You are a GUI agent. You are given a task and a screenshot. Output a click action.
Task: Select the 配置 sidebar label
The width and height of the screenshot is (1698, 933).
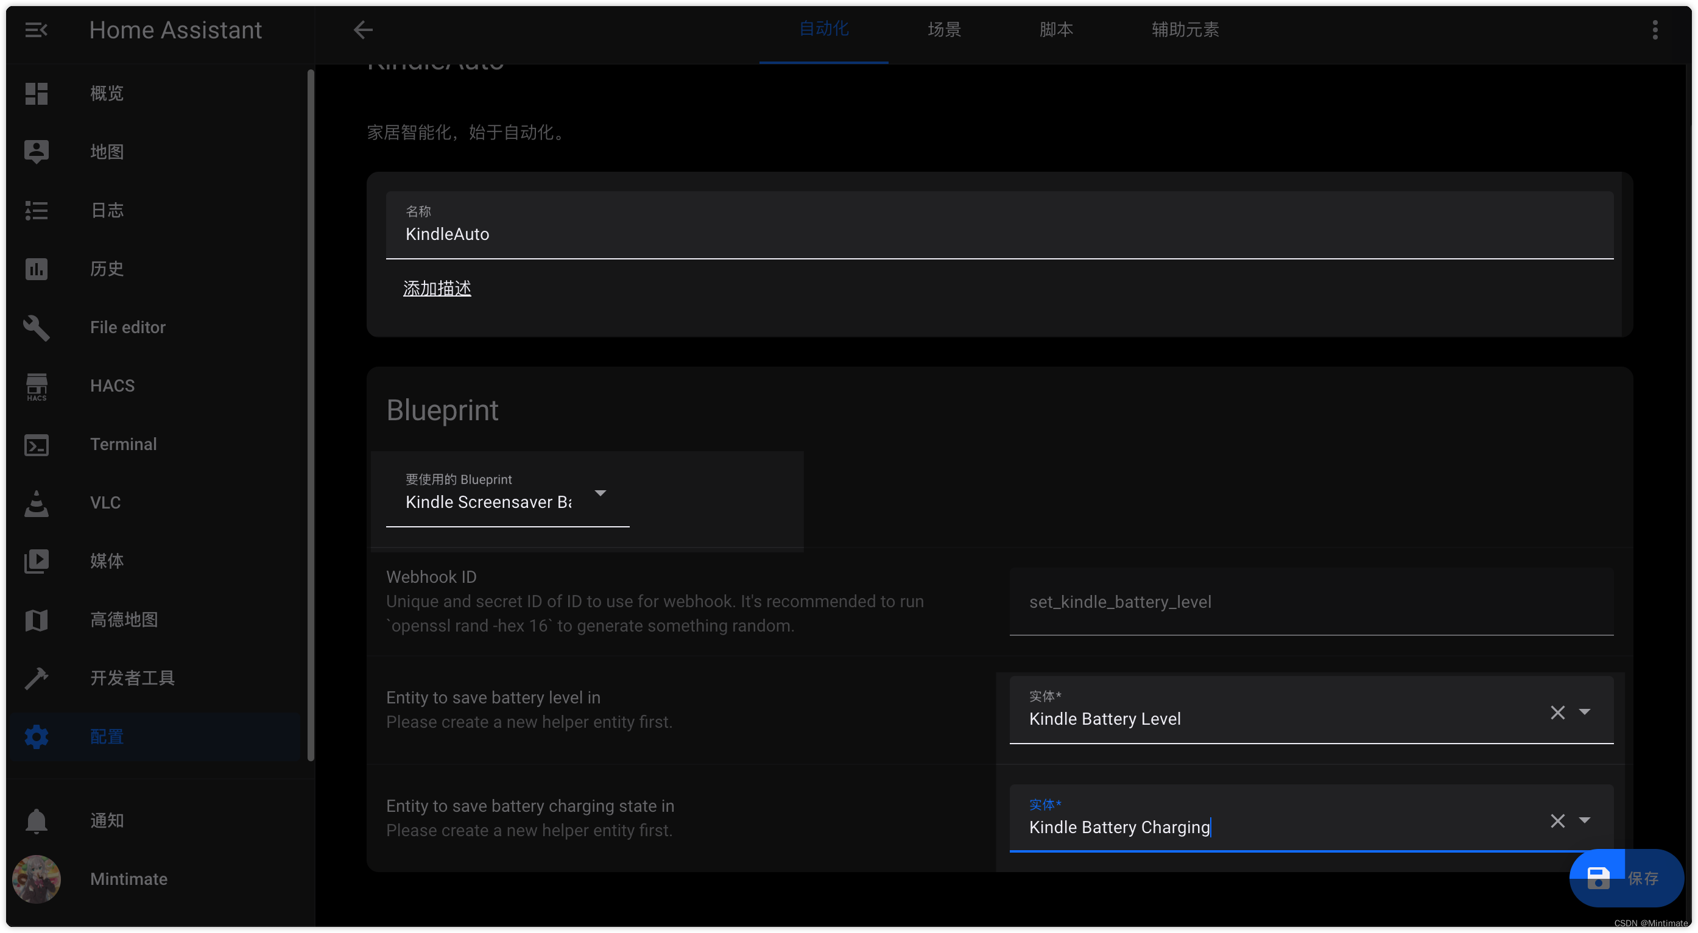pyautogui.click(x=107, y=736)
